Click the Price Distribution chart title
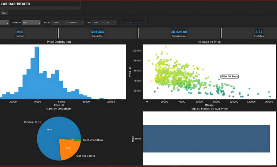 tap(59, 42)
